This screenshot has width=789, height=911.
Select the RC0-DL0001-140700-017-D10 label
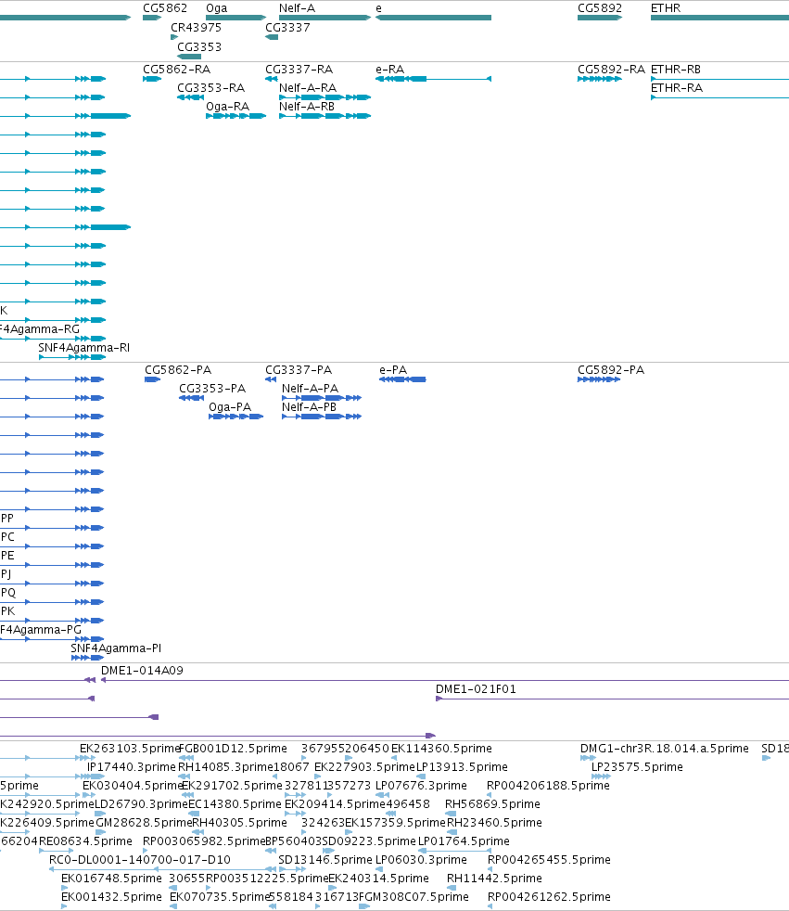[x=139, y=859]
